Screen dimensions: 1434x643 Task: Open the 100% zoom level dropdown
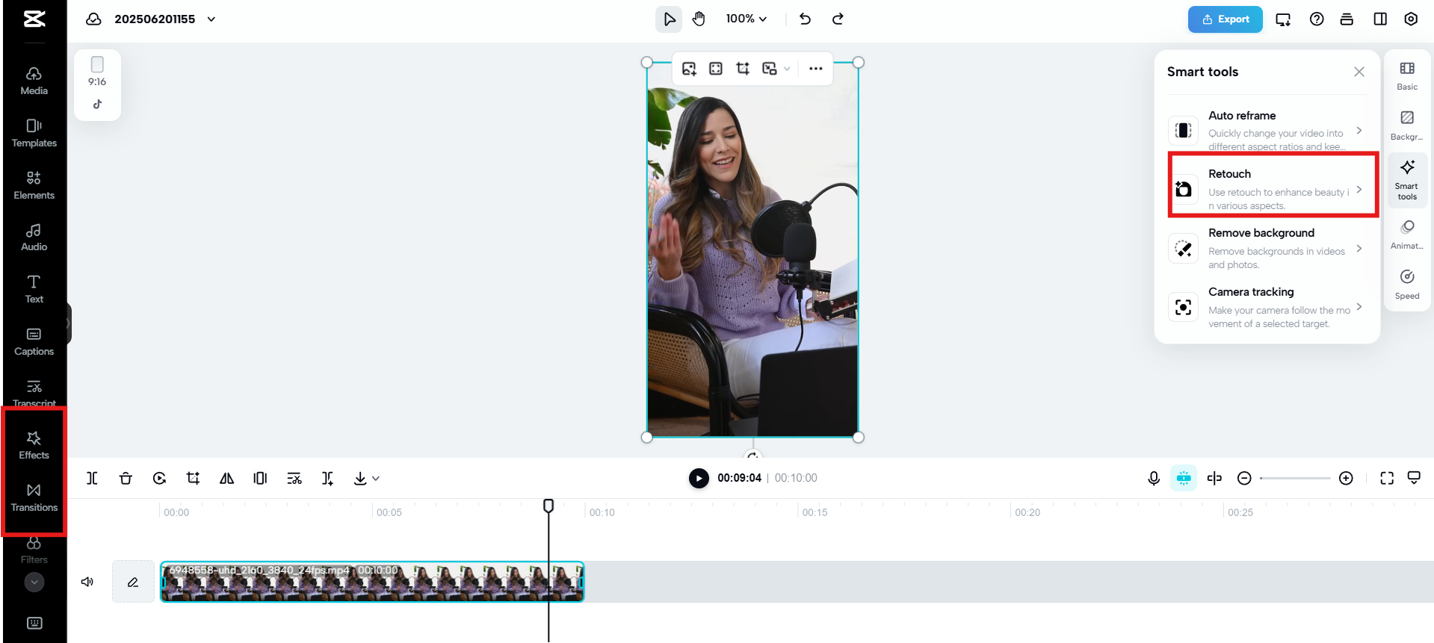tap(746, 19)
